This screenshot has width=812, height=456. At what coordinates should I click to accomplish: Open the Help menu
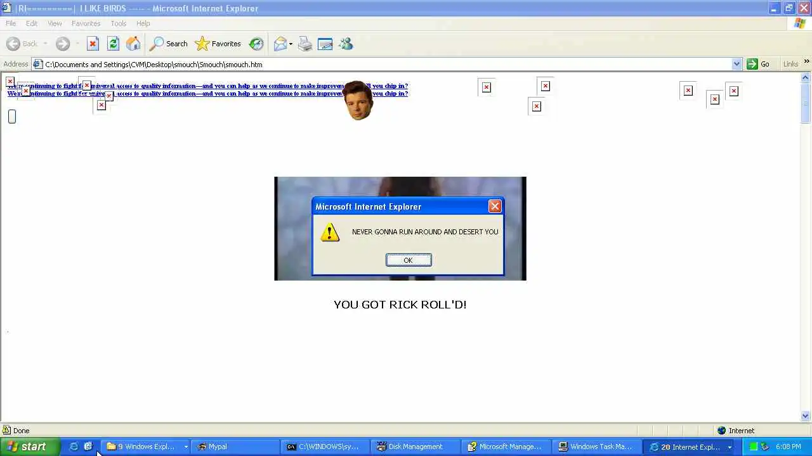[x=143, y=23]
